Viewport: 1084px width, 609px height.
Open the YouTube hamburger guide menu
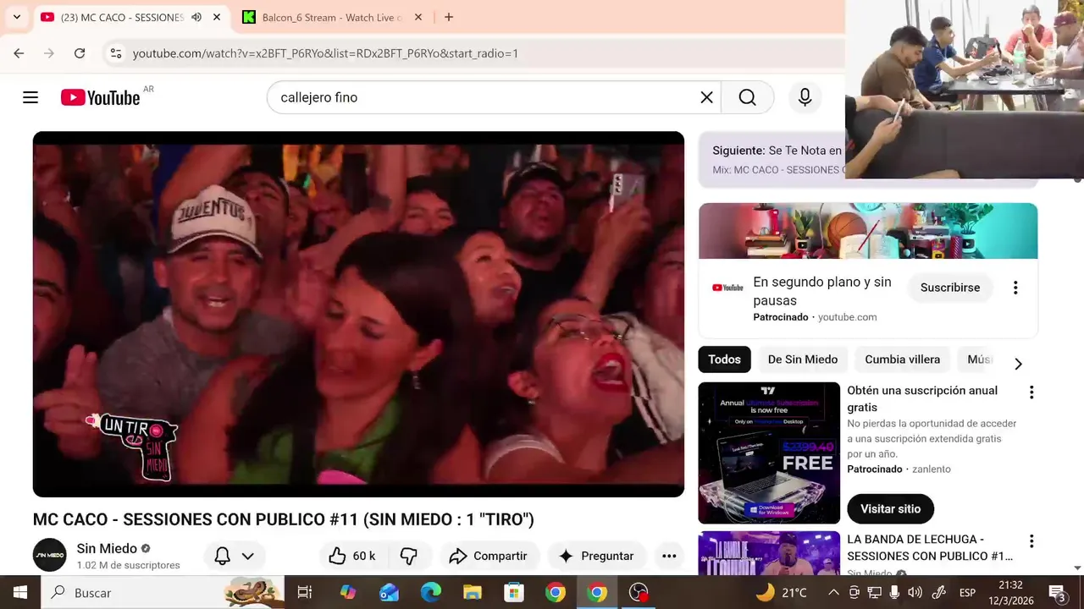[30, 97]
